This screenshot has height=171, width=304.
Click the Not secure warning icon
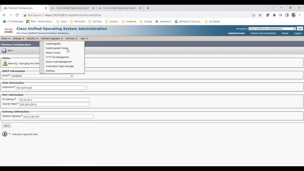click(x=25, y=15)
